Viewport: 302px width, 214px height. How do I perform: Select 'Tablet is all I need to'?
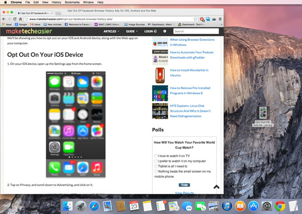pos(156,166)
